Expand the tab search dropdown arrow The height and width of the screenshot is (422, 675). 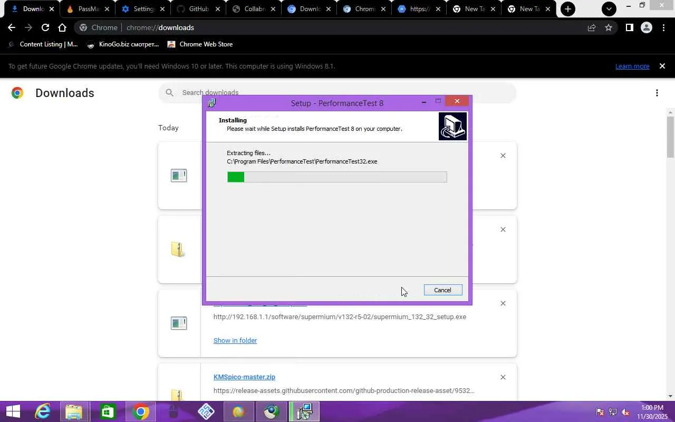pyautogui.click(x=609, y=9)
